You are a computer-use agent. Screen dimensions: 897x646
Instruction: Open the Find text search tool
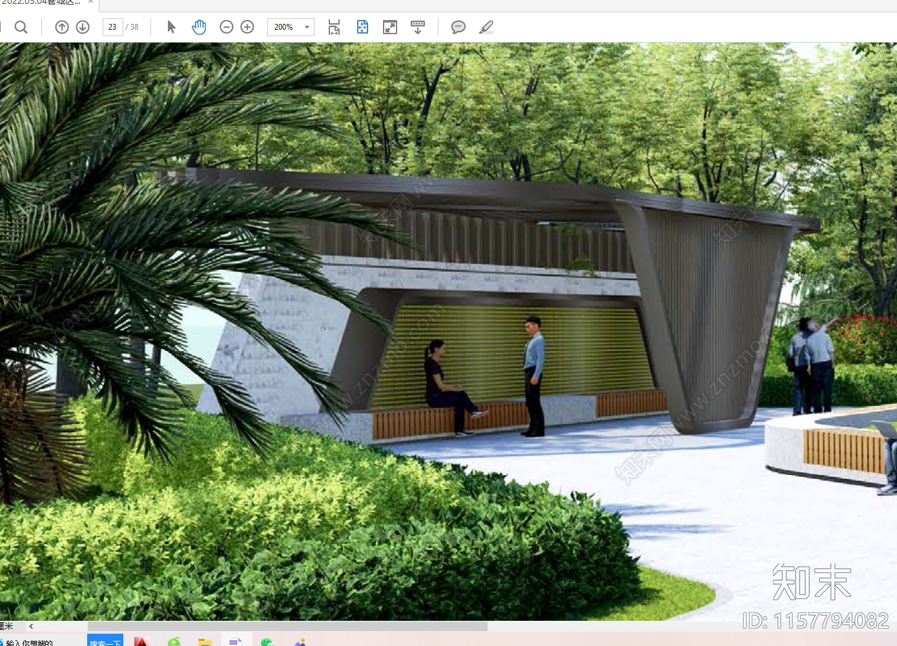coord(21,27)
